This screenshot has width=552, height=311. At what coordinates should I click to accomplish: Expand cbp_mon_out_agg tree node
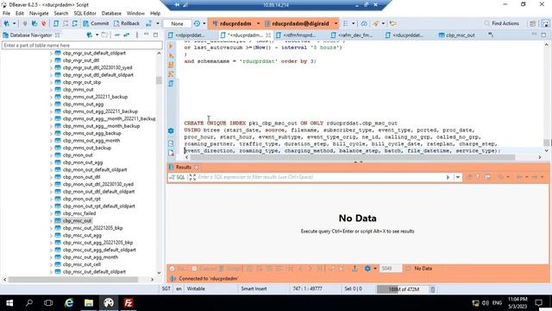click(x=51, y=162)
